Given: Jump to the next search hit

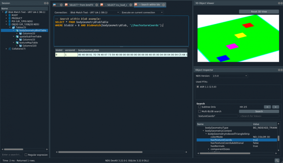Looking at the screenshot, I should click(x=276, y=107).
